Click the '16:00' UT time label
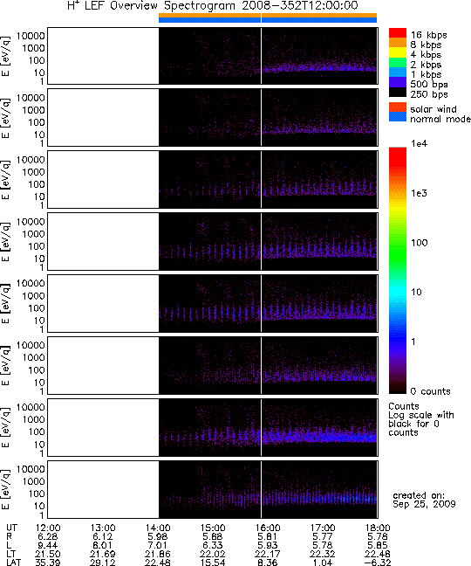Image resolution: width=471 pixels, height=566 pixels. coord(268,528)
